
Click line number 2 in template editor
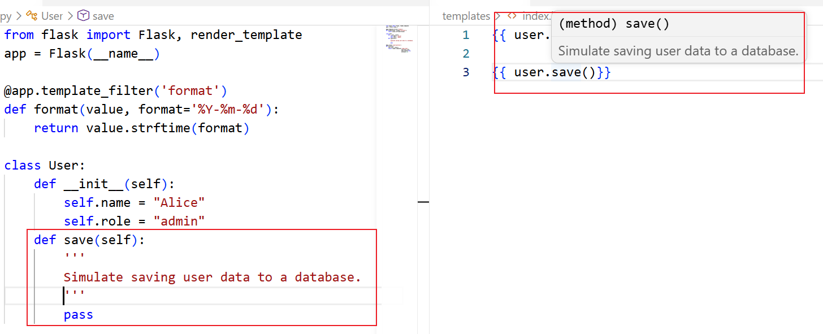click(466, 54)
